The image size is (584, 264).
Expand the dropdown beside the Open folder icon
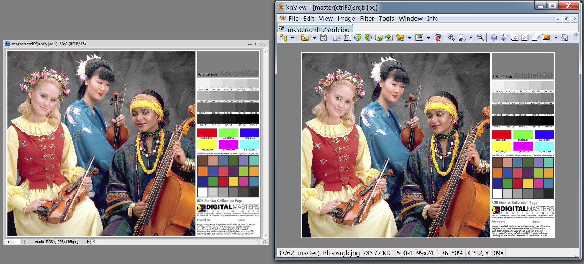[x=314, y=38]
